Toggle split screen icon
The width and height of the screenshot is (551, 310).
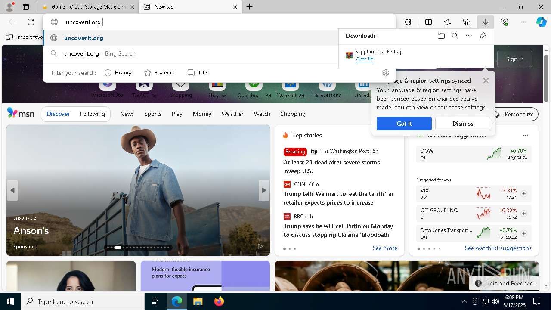click(428, 22)
